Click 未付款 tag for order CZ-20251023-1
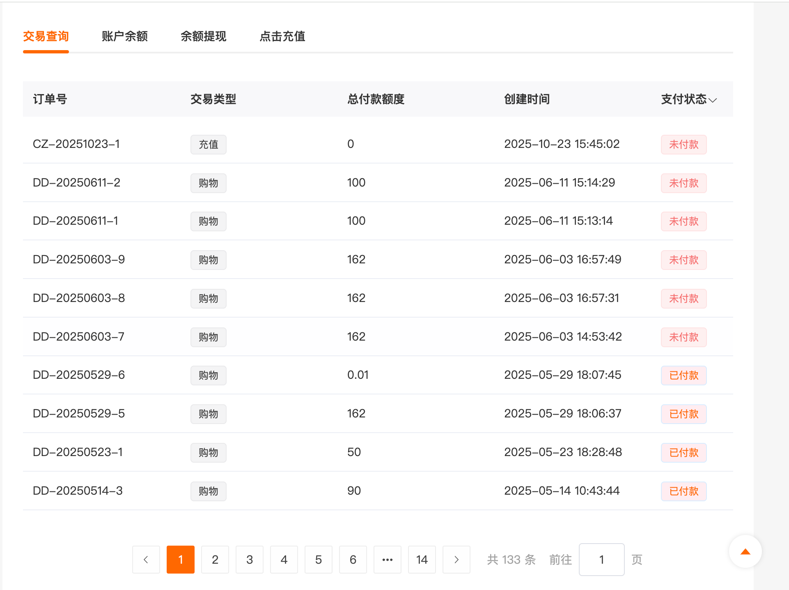 [683, 144]
